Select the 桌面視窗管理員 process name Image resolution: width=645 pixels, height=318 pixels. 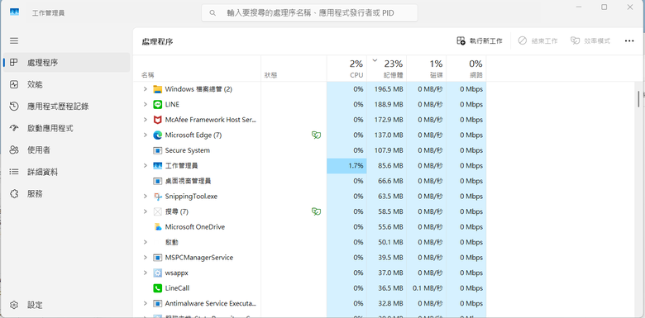point(188,181)
